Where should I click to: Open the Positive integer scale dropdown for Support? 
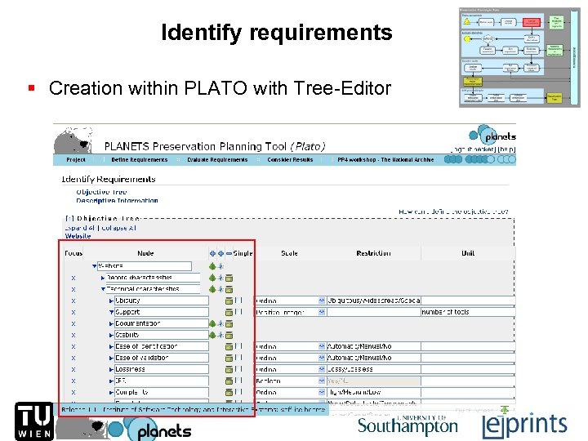click(322, 312)
